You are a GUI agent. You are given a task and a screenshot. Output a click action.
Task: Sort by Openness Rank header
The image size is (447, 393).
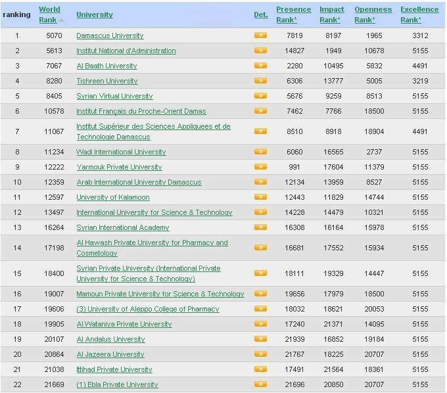click(373, 14)
